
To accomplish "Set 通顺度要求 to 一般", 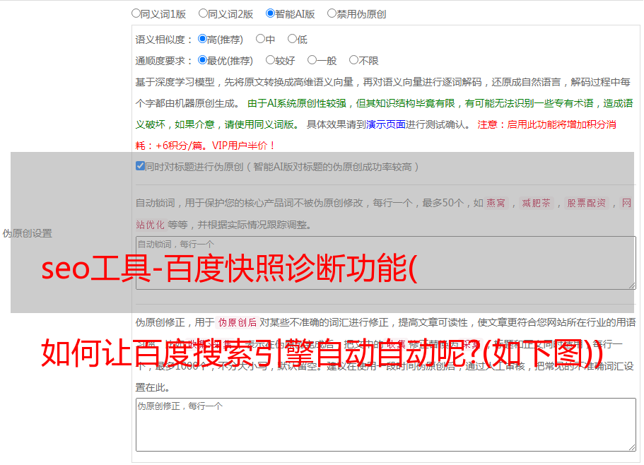I will click(312, 60).
